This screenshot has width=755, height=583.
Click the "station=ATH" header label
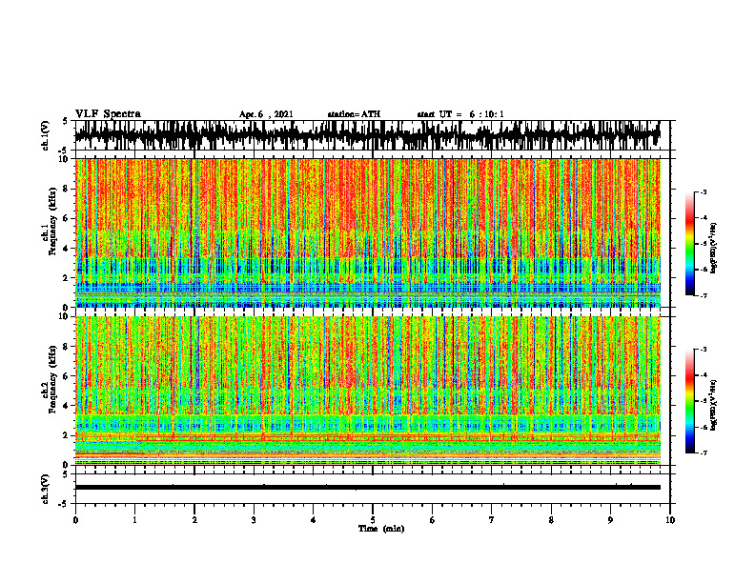click(x=354, y=114)
